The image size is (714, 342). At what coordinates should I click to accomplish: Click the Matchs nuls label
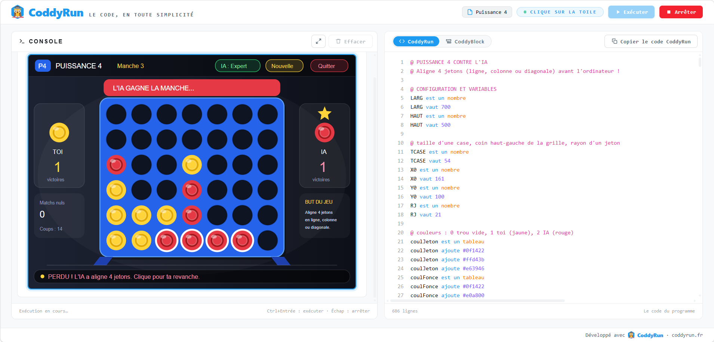pyautogui.click(x=52, y=203)
